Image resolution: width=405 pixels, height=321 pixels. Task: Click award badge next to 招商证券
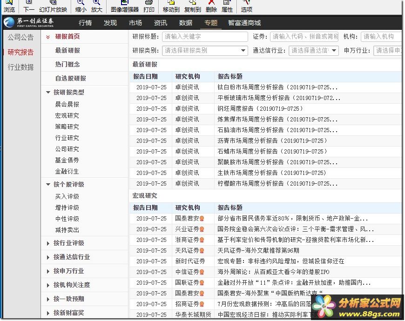coord(202,304)
